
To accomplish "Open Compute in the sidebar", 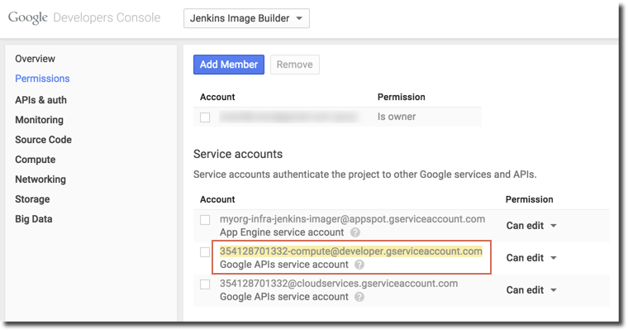I will pyautogui.click(x=36, y=160).
